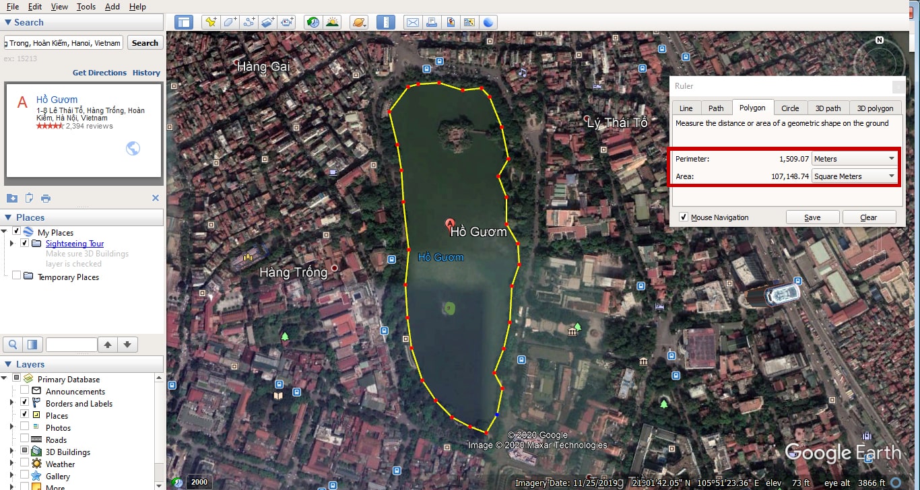Click the picture toolbar icon beside the map pin

(x=469, y=22)
